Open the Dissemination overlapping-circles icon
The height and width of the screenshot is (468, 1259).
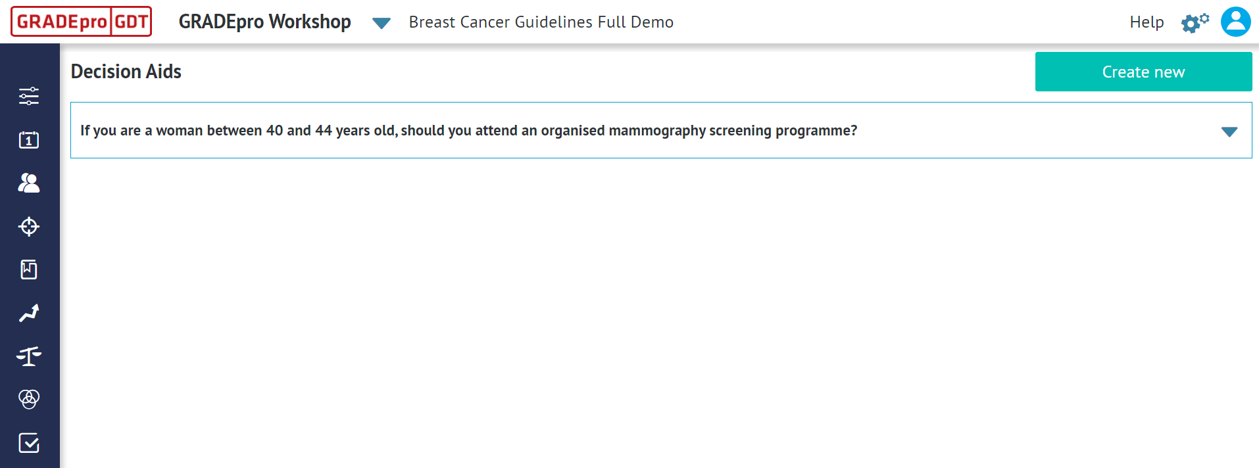(x=28, y=399)
